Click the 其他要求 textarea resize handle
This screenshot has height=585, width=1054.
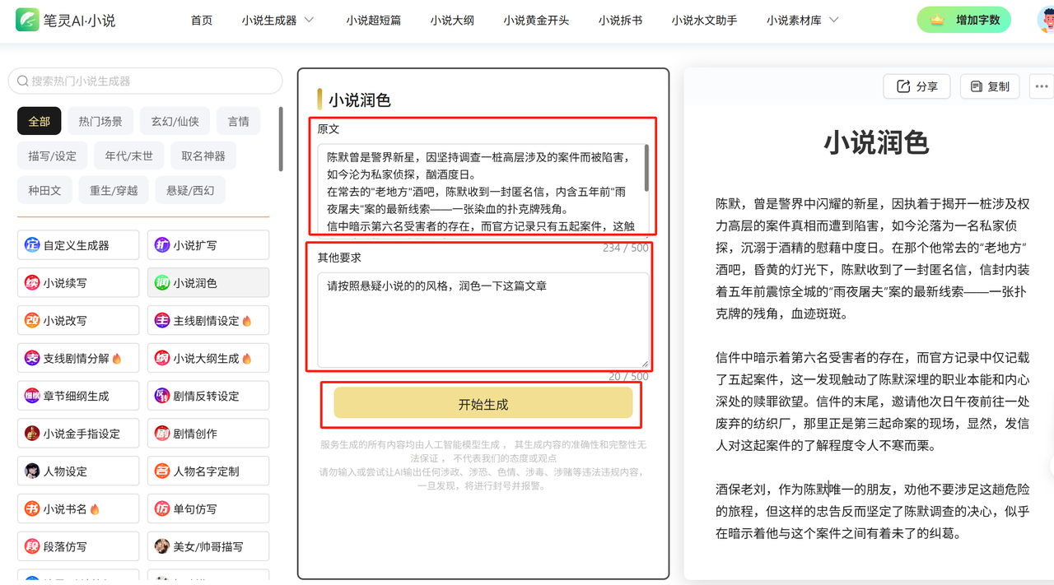(645, 363)
